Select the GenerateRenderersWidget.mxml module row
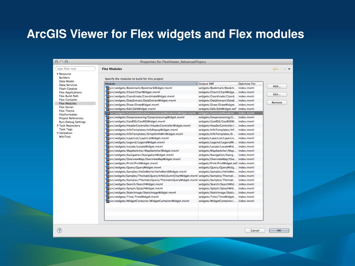 pyautogui.click(x=184, y=113)
